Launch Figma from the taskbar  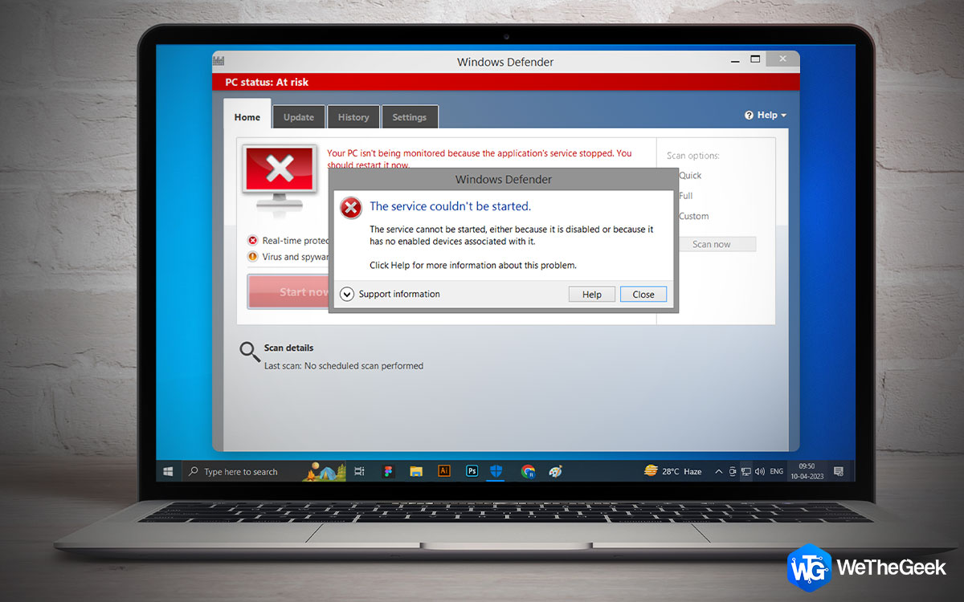pos(388,471)
